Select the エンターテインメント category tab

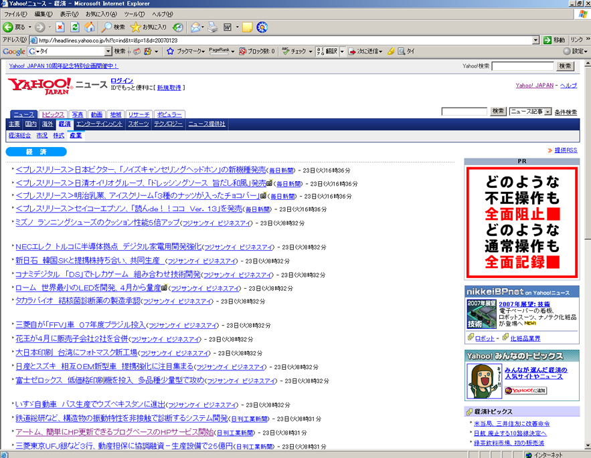click(x=99, y=124)
